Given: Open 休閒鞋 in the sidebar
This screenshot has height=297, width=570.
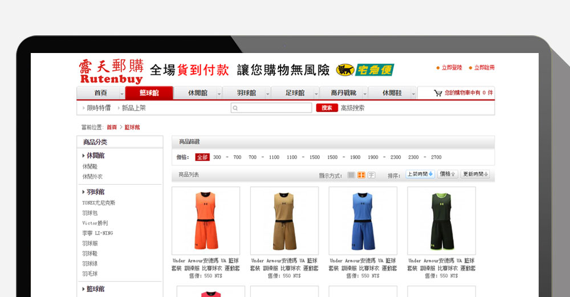Looking at the screenshot, I should (x=90, y=166).
